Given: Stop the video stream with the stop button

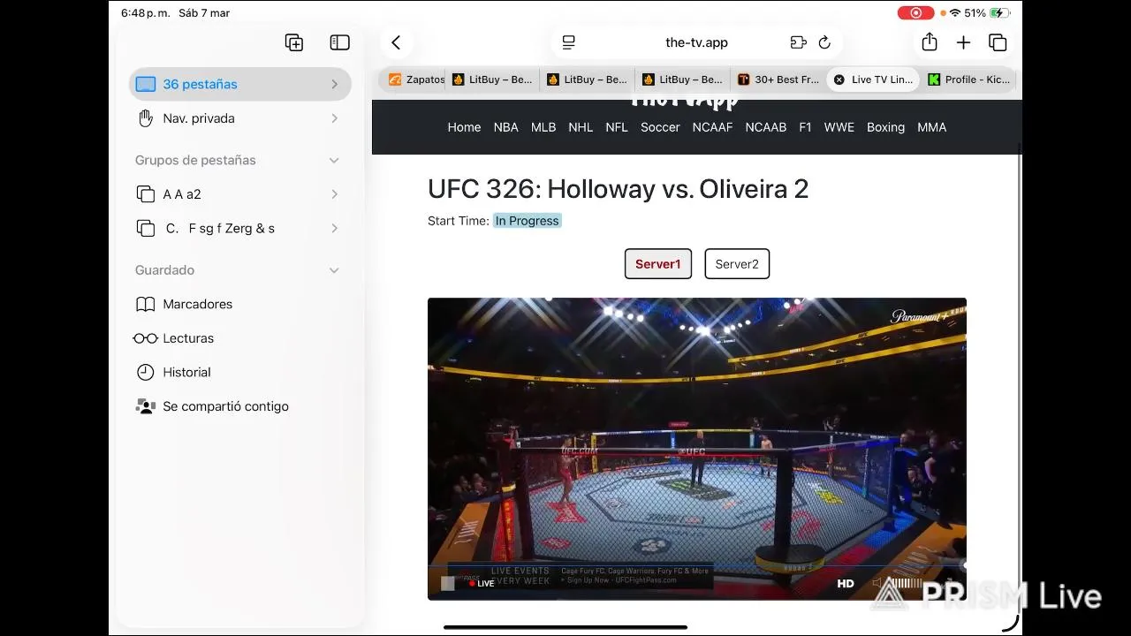Looking at the screenshot, I should [x=448, y=583].
